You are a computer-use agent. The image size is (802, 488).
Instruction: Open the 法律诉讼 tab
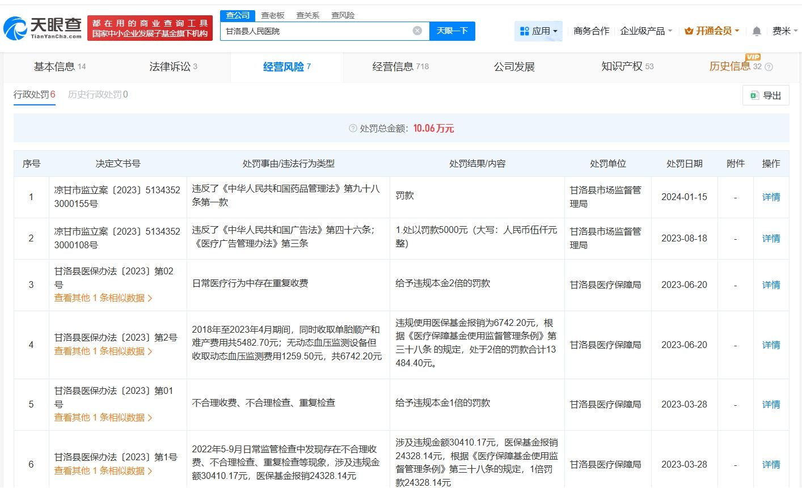pos(172,66)
